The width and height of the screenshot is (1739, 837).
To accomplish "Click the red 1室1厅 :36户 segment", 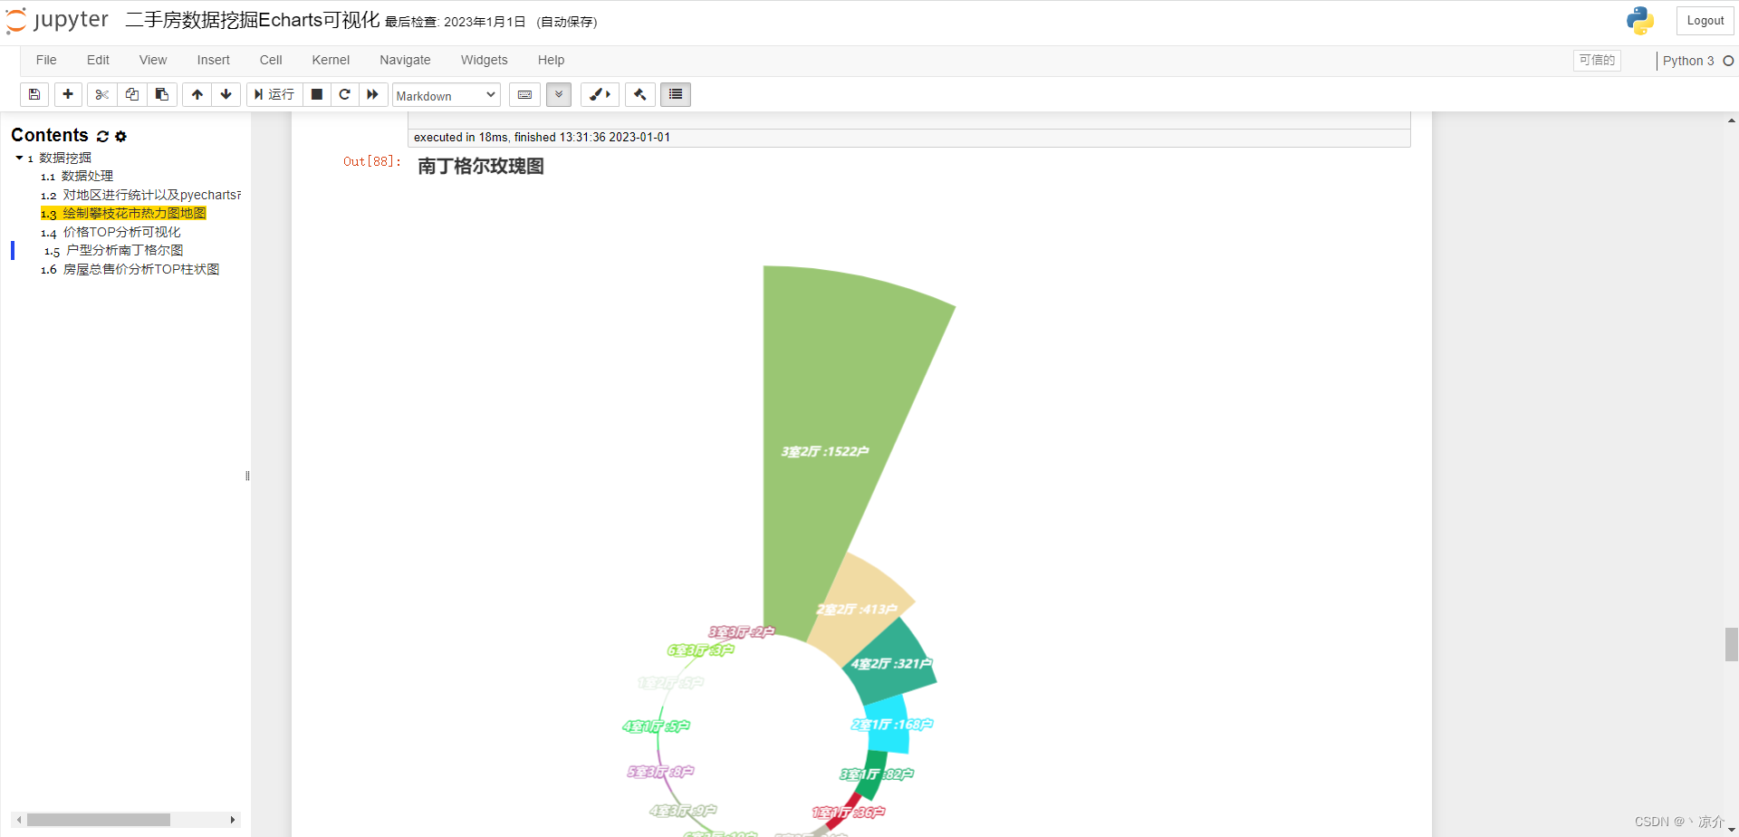I will coord(846,813).
